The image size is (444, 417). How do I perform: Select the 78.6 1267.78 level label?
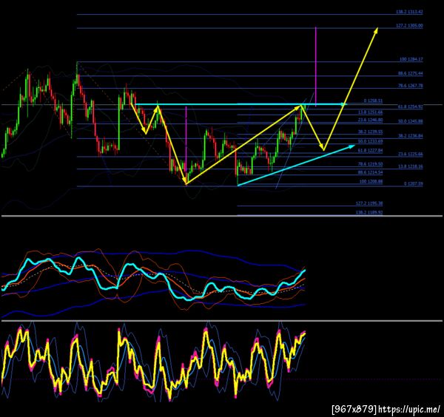pyautogui.click(x=410, y=86)
